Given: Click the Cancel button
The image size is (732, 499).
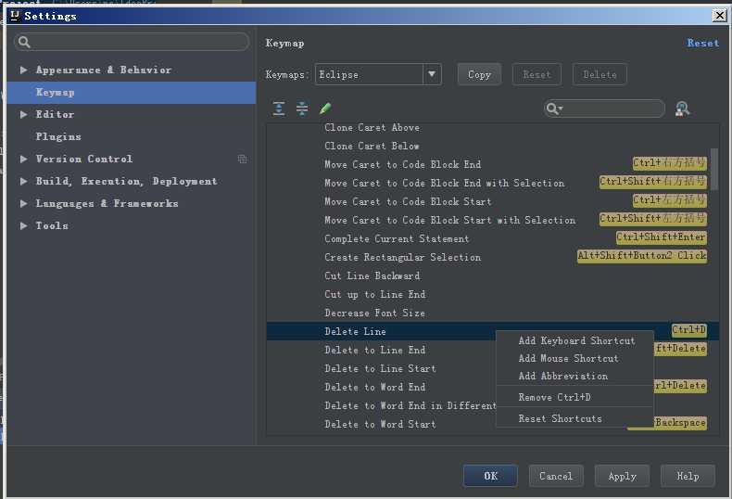Looking at the screenshot, I should pyautogui.click(x=556, y=476).
